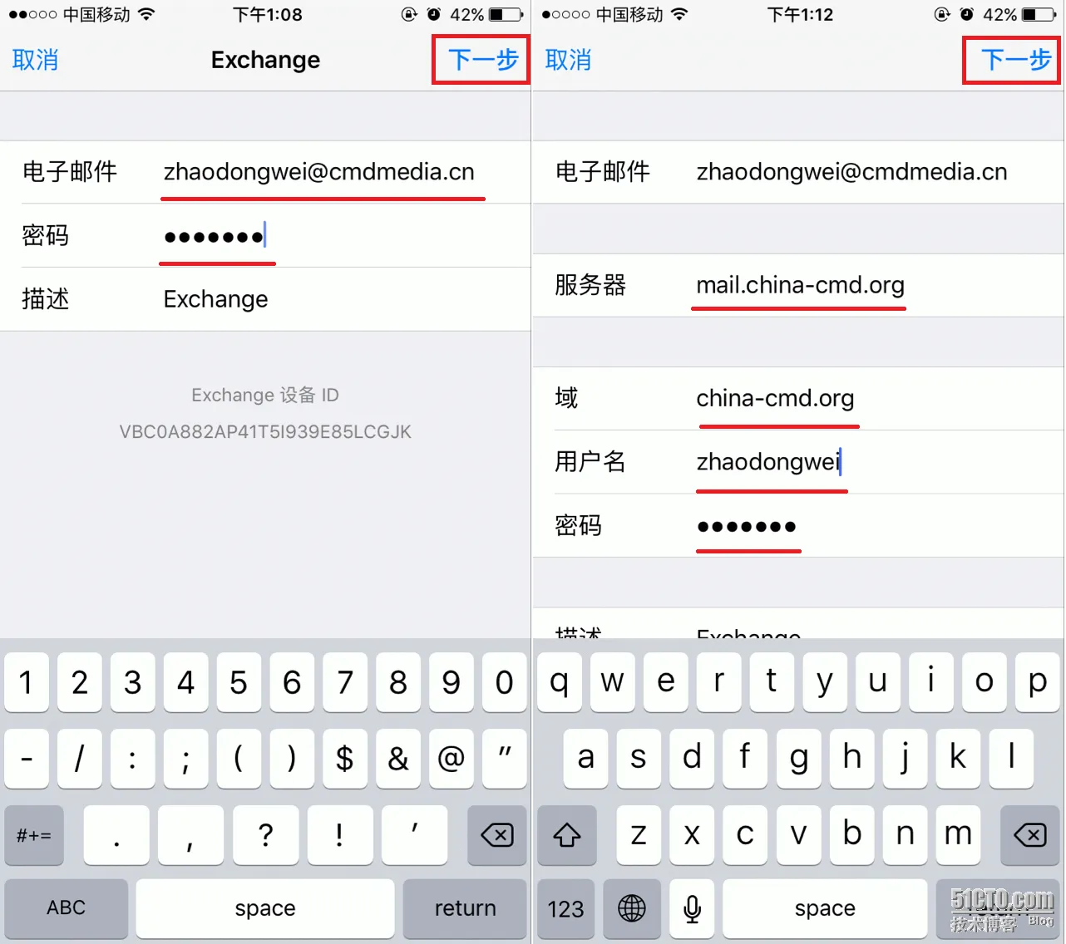Screen dimensions: 1066x944
Task: Tap the & symbol key
Action: point(397,758)
